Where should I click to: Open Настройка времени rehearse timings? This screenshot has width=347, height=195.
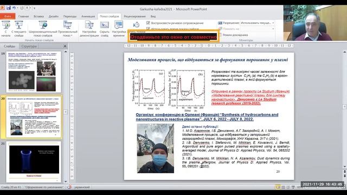point(119,29)
